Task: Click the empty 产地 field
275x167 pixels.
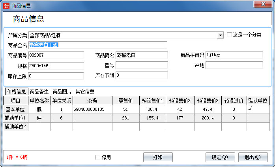Action: (234, 65)
